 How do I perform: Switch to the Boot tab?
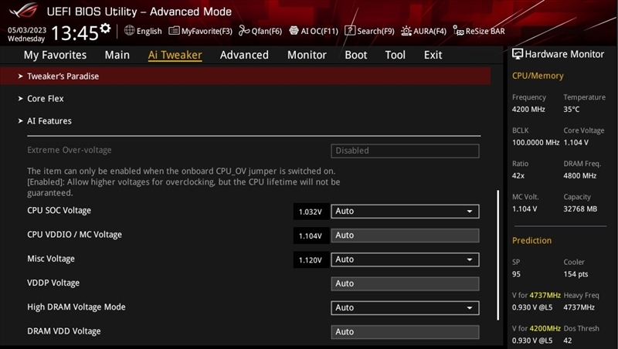[356, 55]
